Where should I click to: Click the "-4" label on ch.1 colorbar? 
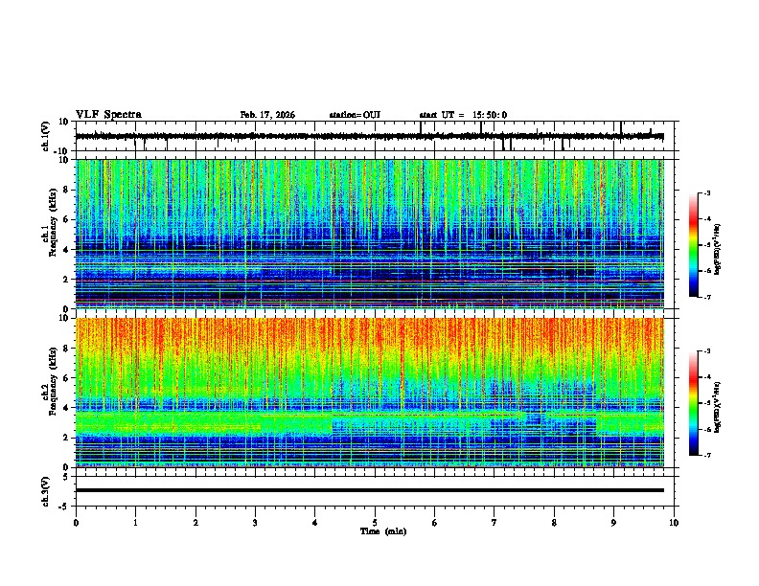coord(707,218)
